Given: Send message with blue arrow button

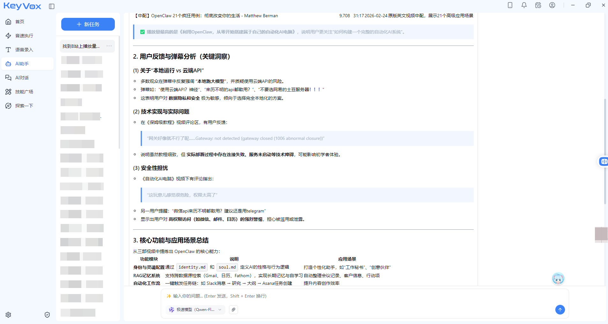Looking at the screenshot, I should click(560, 310).
